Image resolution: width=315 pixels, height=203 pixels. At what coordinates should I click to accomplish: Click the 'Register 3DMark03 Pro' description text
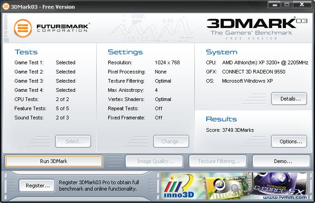[99, 186]
